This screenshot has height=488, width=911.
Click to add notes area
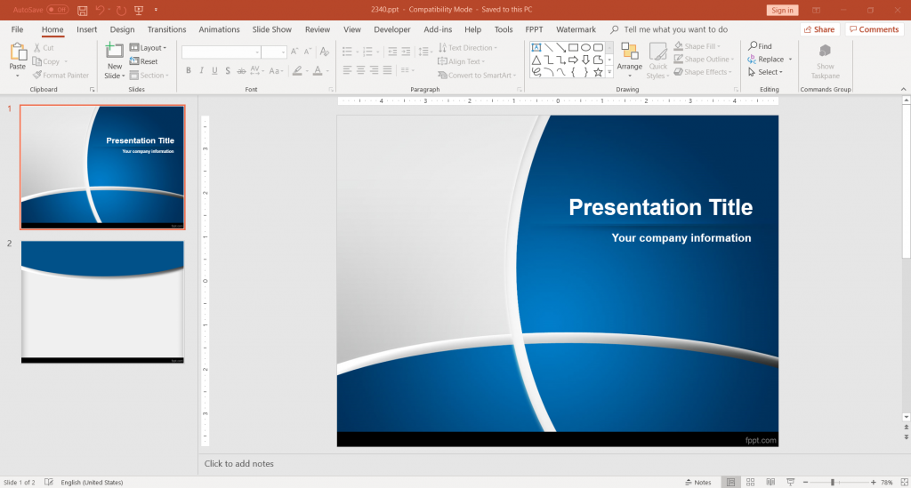tap(238, 464)
